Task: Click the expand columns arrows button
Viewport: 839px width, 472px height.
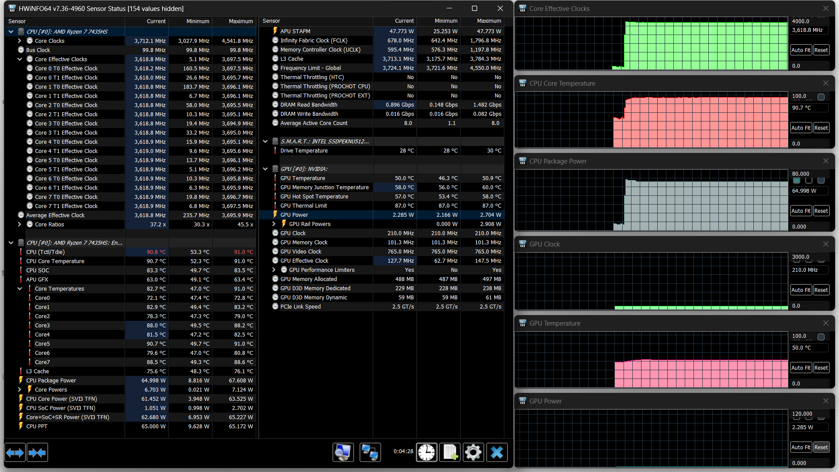Action: 15,453
